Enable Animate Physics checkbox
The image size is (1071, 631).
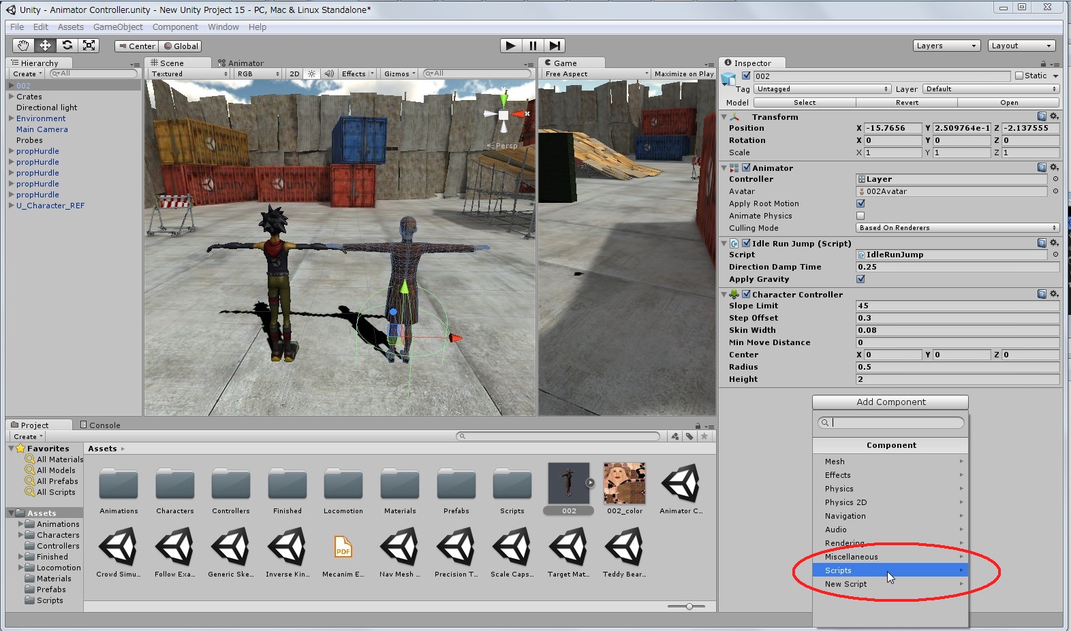pyautogui.click(x=860, y=216)
